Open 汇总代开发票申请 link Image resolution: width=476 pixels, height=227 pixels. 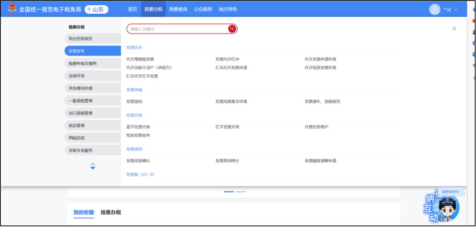tap(231, 68)
